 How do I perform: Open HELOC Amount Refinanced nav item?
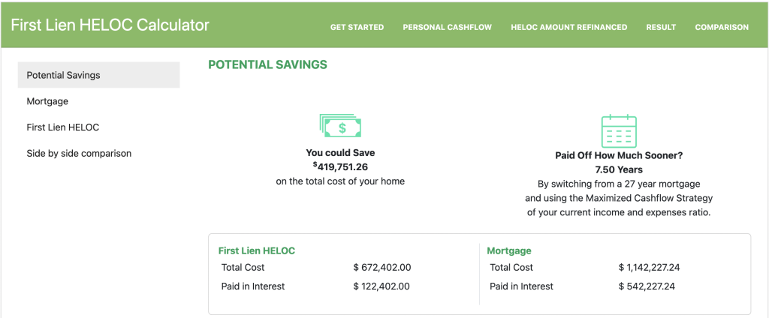coord(568,27)
